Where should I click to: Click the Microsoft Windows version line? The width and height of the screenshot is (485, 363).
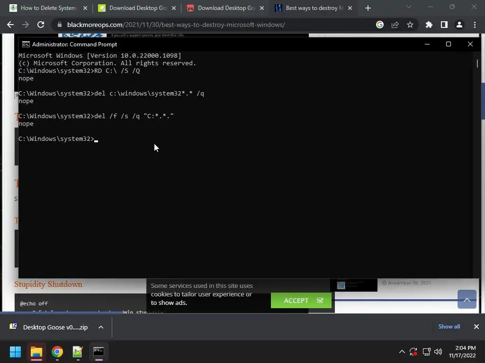(100, 56)
